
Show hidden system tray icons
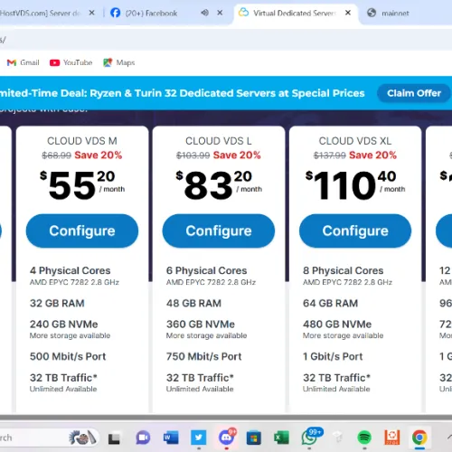[x=449, y=437]
